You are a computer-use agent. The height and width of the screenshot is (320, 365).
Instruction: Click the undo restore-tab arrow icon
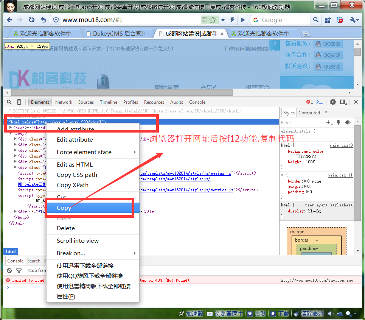(43, 20)
